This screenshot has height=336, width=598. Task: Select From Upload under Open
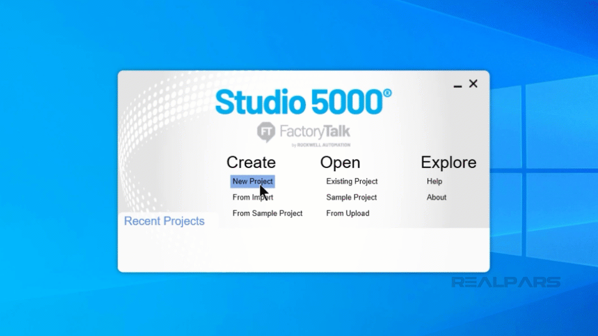point(348,213)
